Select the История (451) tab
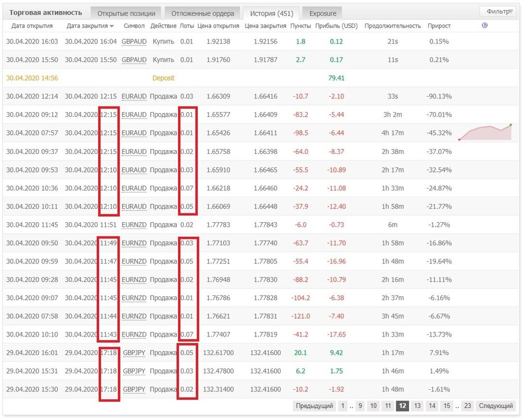 [271, 13]
